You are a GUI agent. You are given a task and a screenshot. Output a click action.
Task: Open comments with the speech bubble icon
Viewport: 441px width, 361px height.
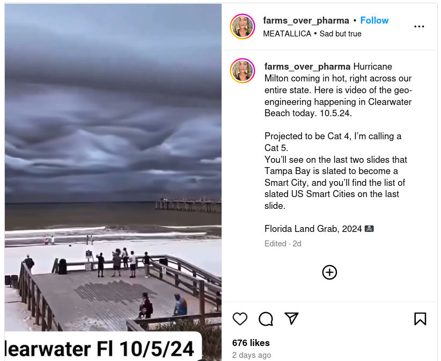click(266, 319)
